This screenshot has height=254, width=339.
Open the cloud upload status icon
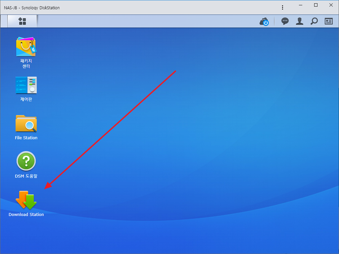[x=264, y=21]
